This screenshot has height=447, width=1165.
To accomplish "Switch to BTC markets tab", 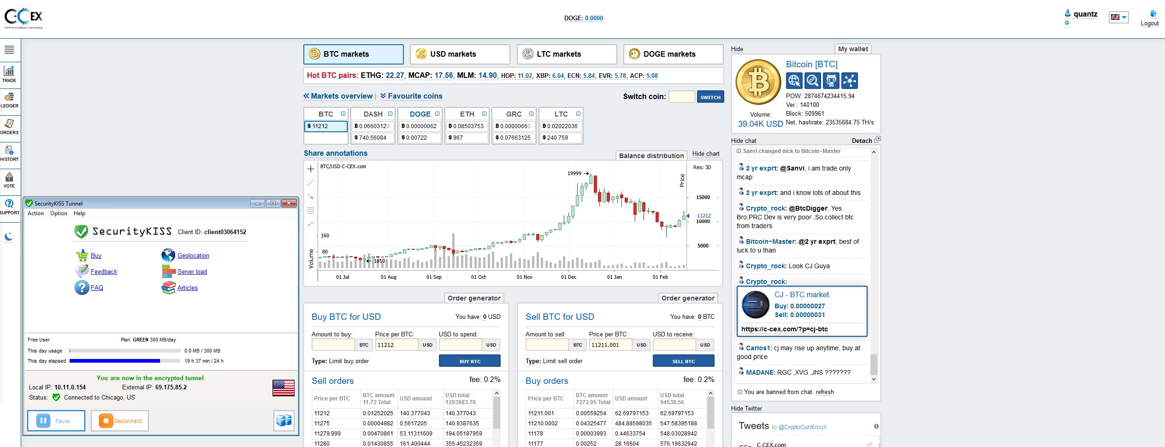I will point(354,54).
